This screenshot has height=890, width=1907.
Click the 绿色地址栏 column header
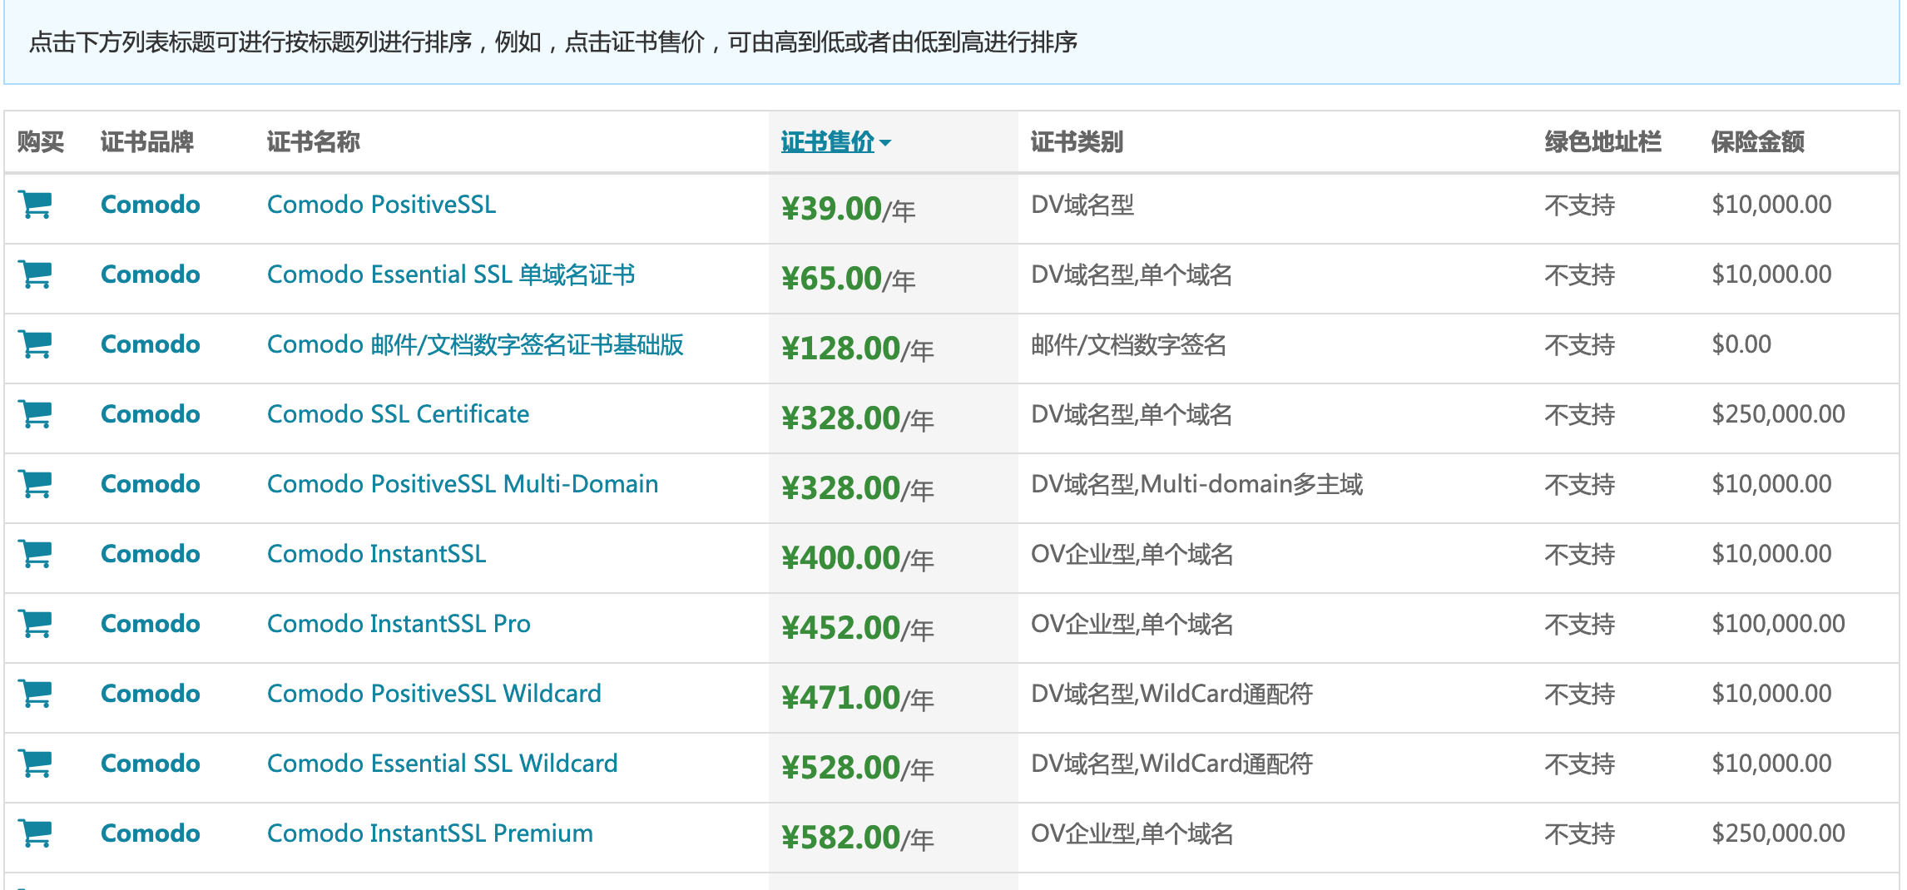tap(1602, 142)
